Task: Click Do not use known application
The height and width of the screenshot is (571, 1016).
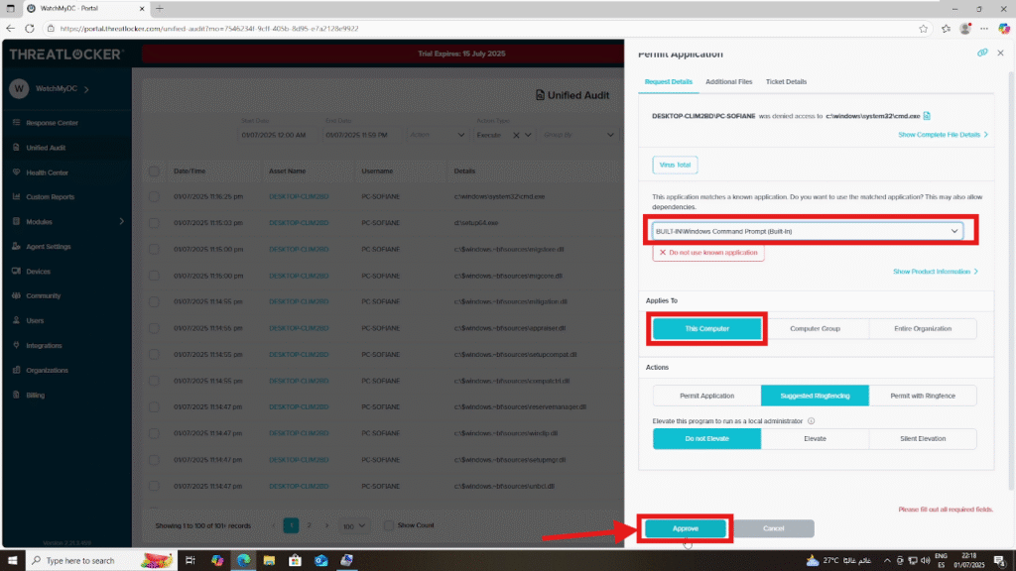Action: (x=708, y=253)
